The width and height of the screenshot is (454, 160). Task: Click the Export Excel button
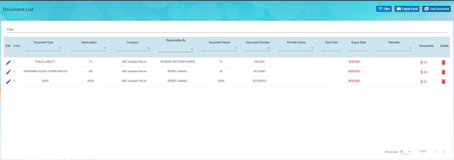point(407,9)
